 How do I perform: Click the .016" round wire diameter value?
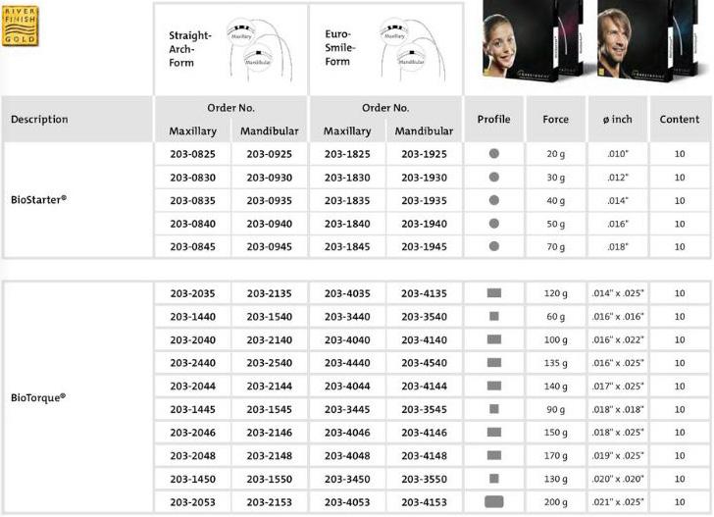pyautogui.click(x=618, y=224)
